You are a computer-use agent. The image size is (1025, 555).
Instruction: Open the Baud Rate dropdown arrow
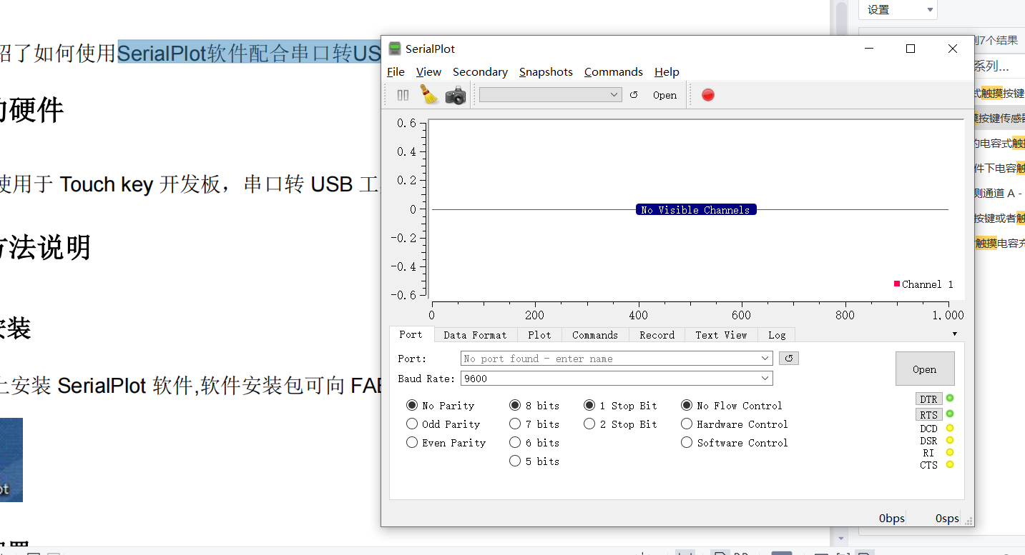pyautogui.click(x=765, y=379)
